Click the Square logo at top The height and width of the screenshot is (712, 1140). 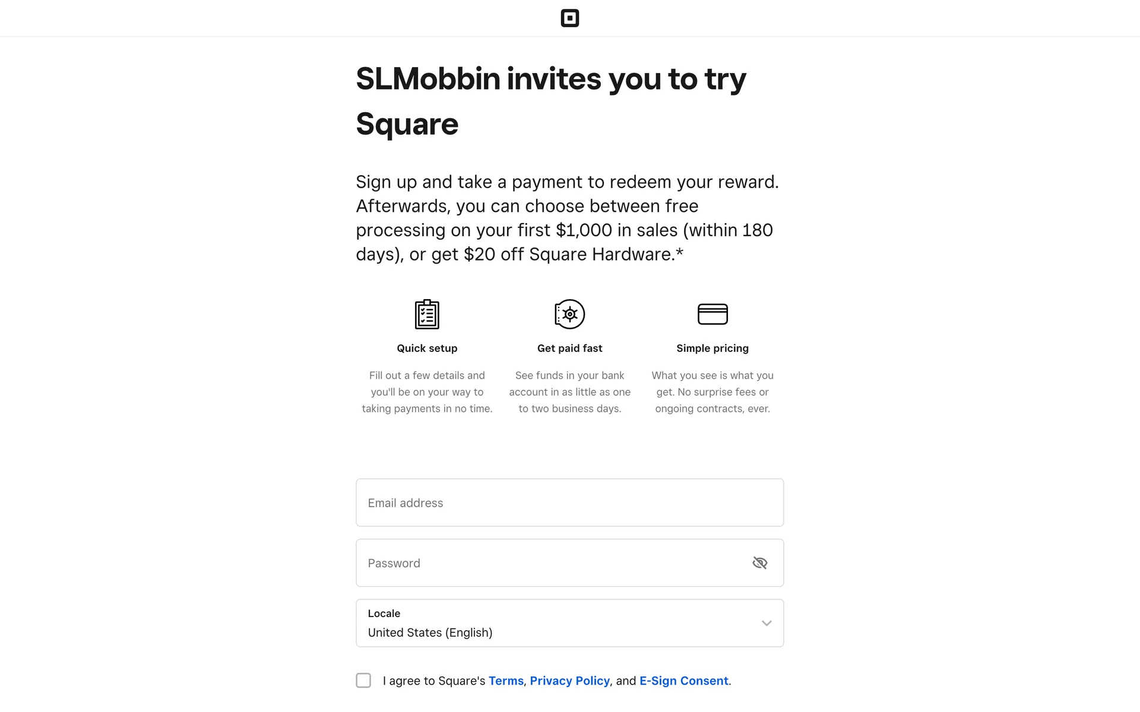click(x=569, y=18)
